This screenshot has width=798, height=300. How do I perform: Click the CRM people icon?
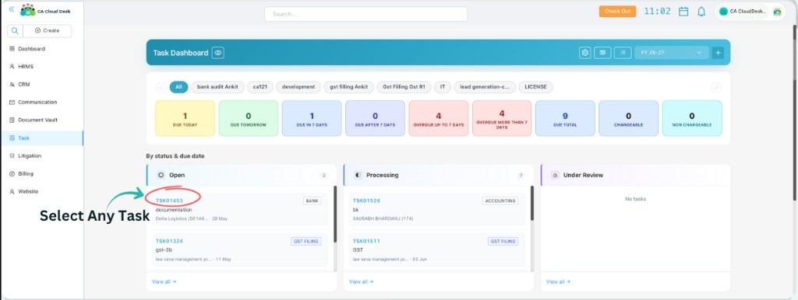pos(12,84)
